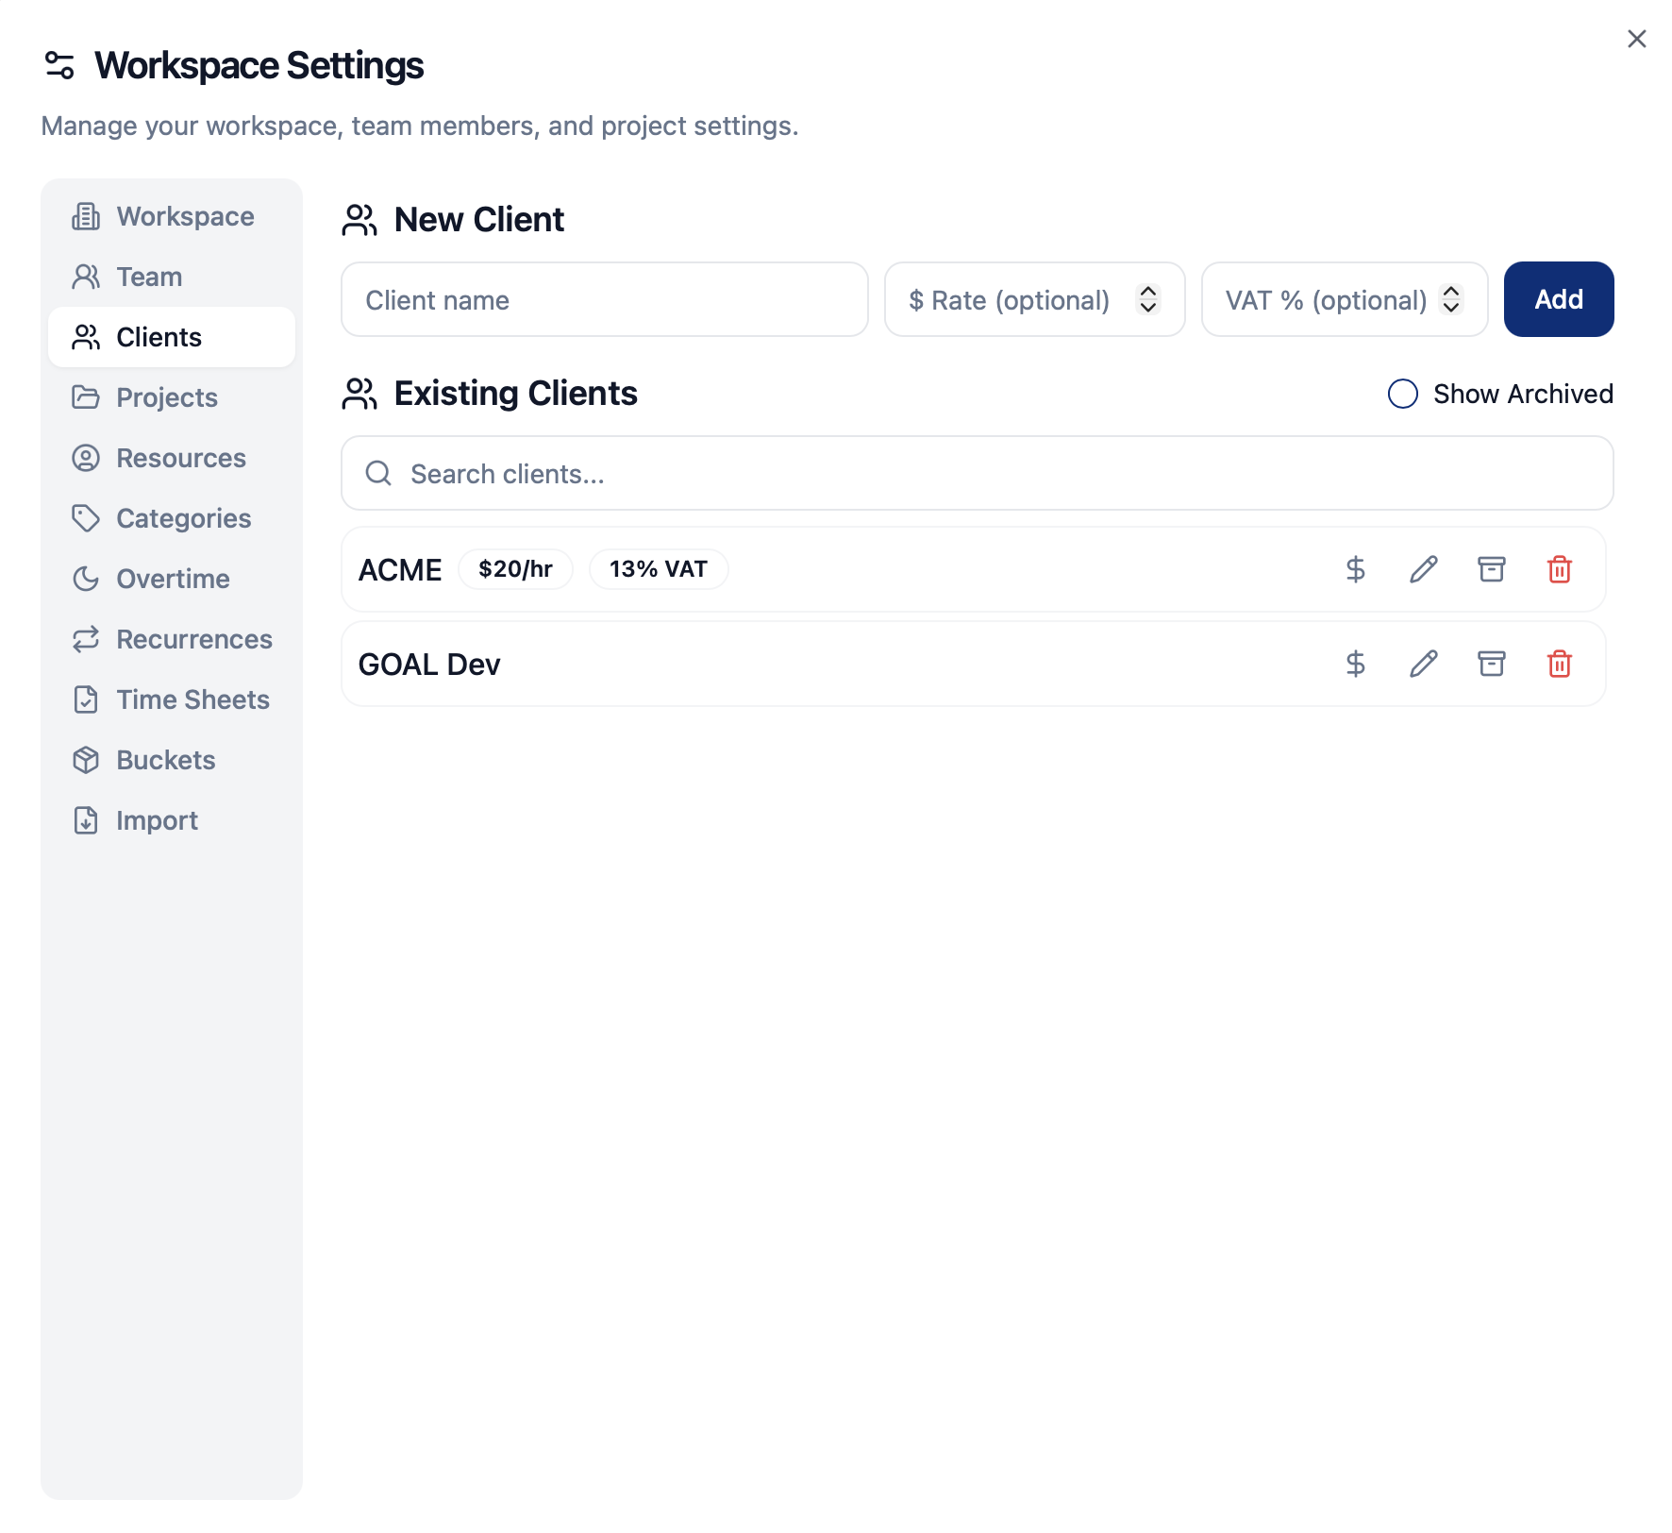The height and width of the screenshot is (1533, 1672).
Task: Click the search magnifier icon in clients search
Action: pos(378,473)
